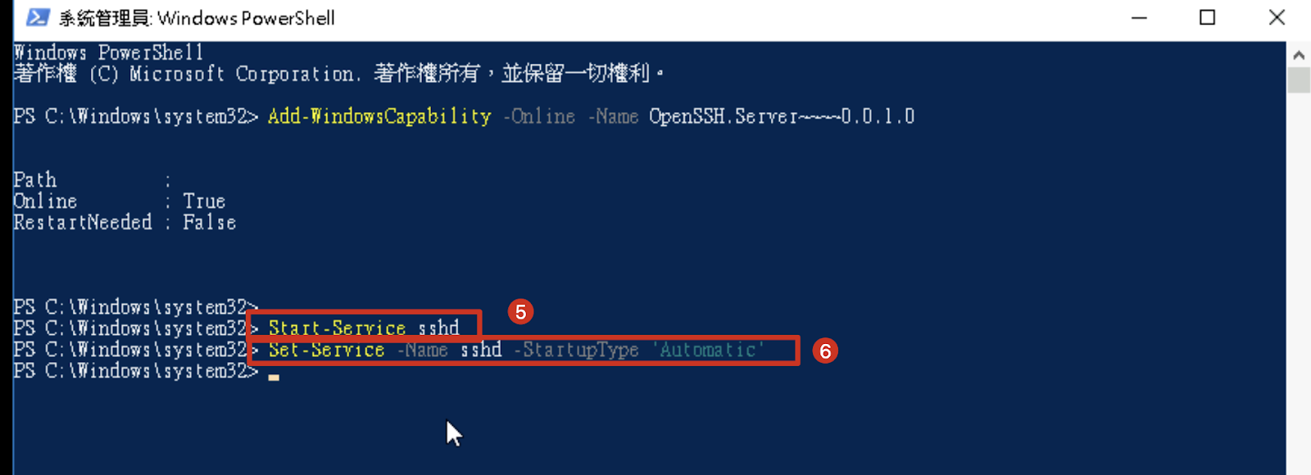Screen dimensions: 1311x475
Task: Click the PowerShell icon in the title bar
Action: click(38, 17)
